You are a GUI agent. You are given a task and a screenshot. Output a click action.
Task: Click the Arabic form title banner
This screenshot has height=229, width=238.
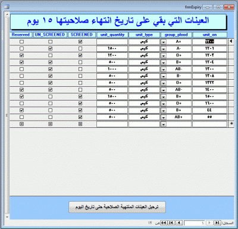(118, 21)
